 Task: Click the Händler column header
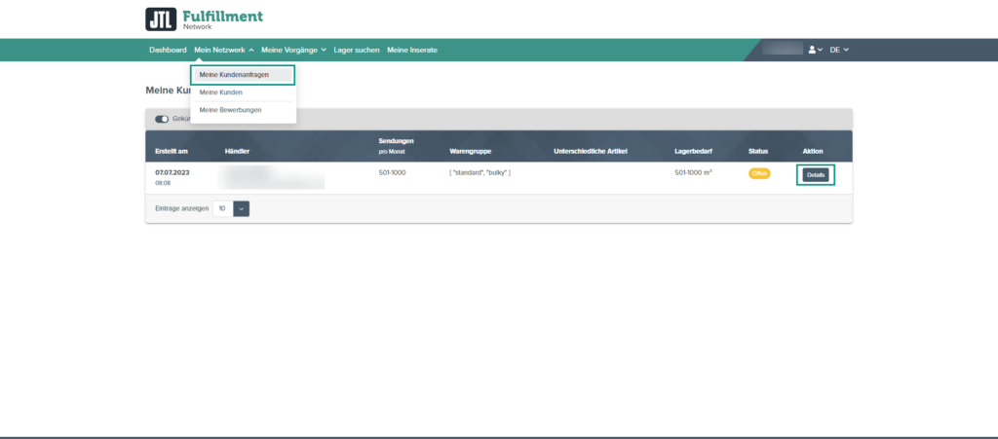pyautogui.click(x=238, y=152)
